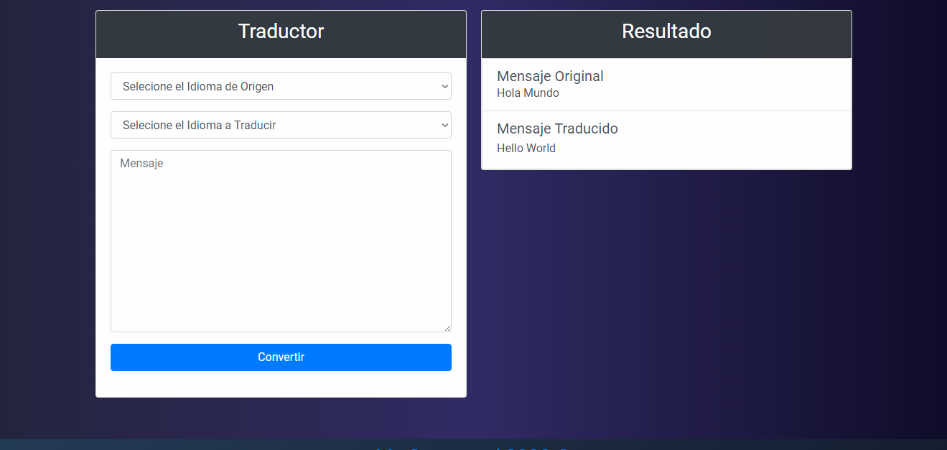
Task: Click the textarea resize grip handle
Action: tap(447, 327)
